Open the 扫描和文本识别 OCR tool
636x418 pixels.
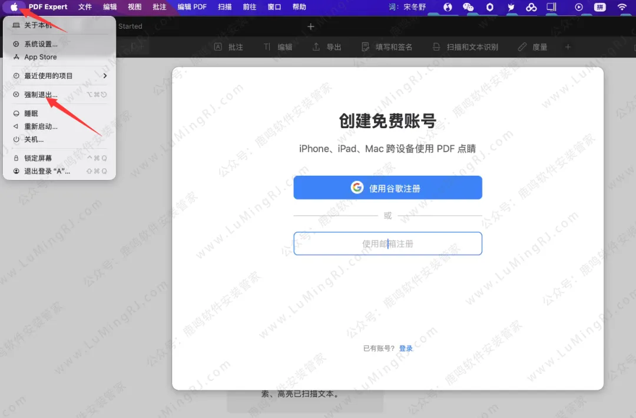[x=466, y=47]
